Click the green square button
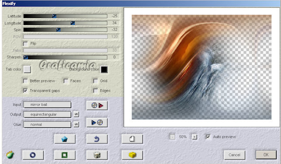Viewport: 281px width, 164px height. 65,155
